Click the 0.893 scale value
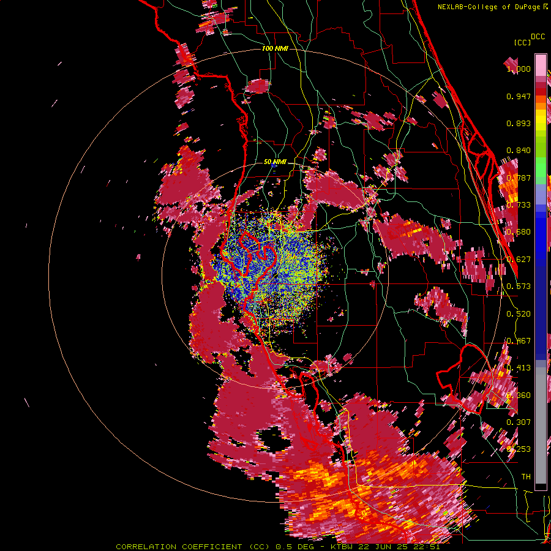Screen dimensions: 551x551 tap(519, 123)
